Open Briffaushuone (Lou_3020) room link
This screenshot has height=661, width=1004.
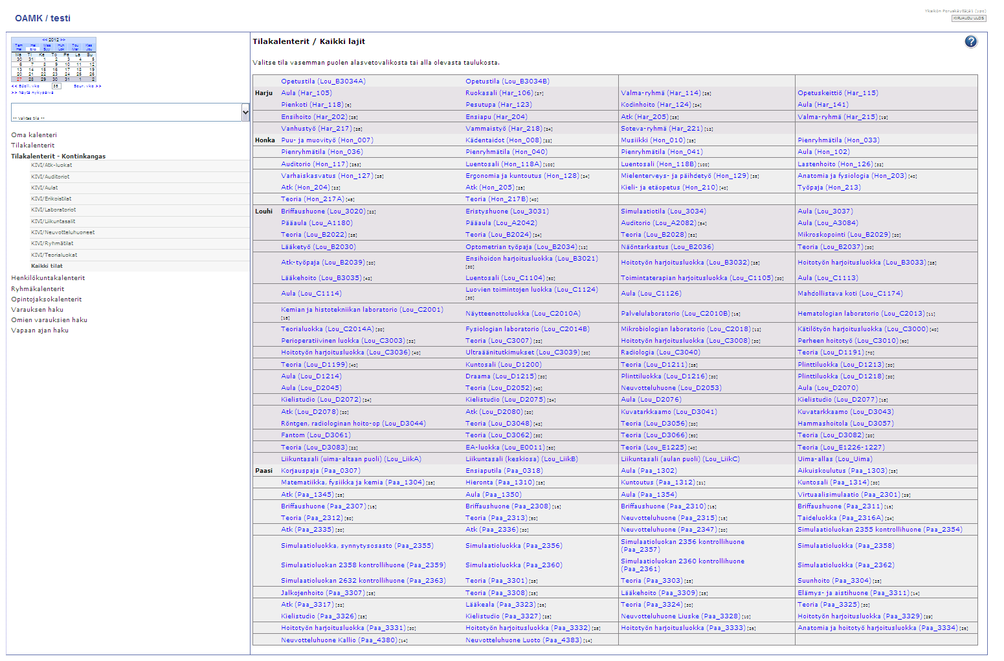pos(323,211)
